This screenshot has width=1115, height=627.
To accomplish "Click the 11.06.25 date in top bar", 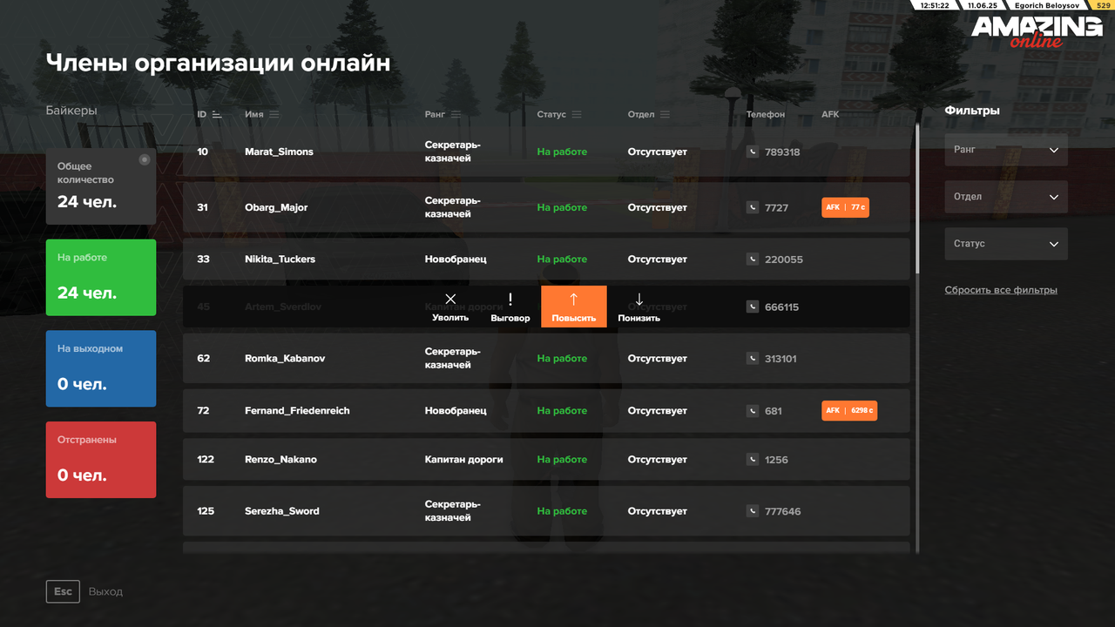I will pyautogui.click(x=982, y=5).
